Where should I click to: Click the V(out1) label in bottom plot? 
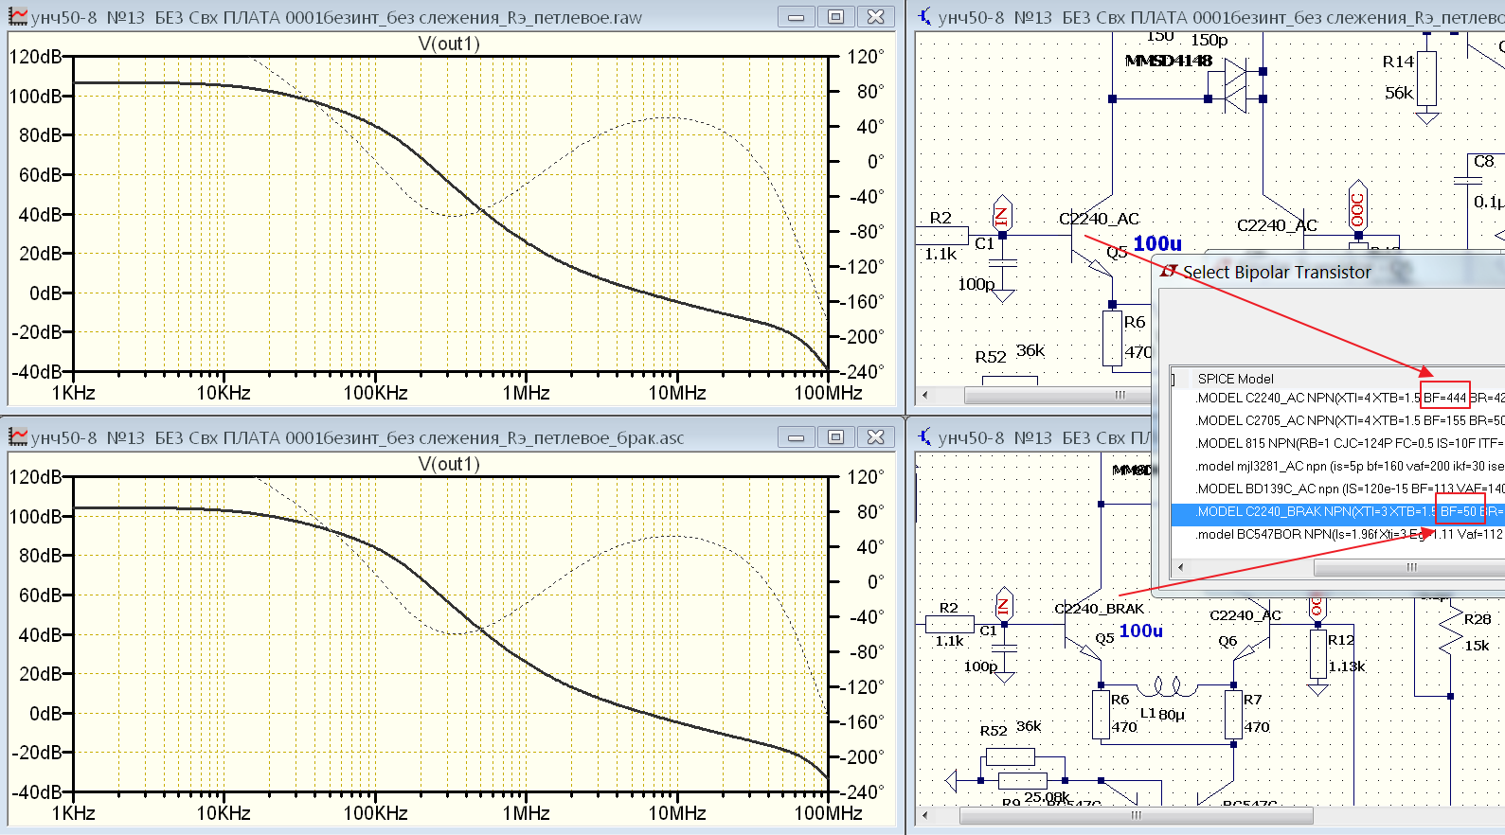pyautogui.click(x=449, y=464)
